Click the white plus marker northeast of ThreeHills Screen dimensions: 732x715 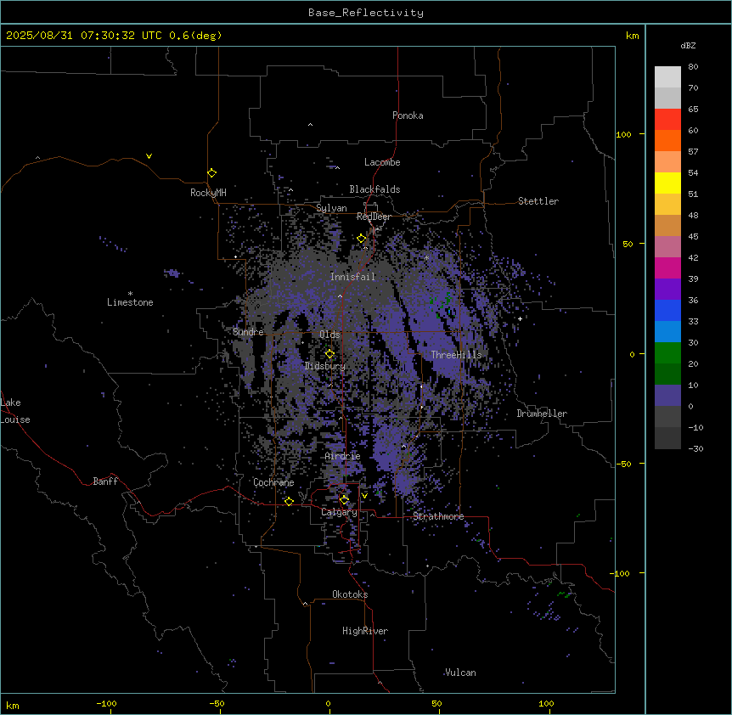520,318
